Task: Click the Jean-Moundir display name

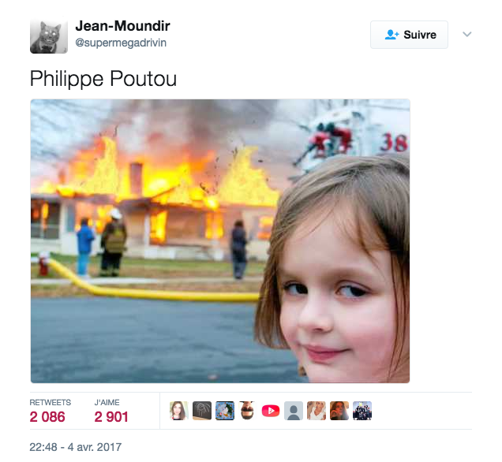Action: [x=122, y=26]
